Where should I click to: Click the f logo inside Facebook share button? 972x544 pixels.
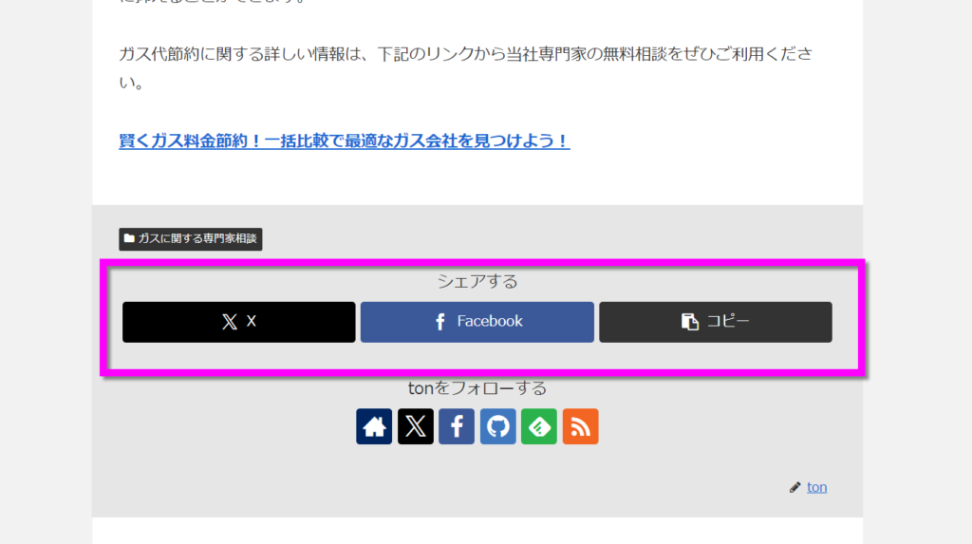440,321
